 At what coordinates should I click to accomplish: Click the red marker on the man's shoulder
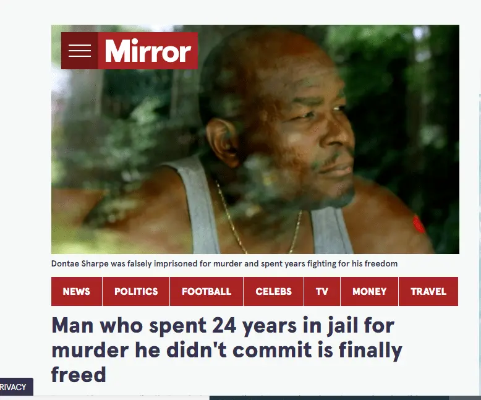pyautogui.click(x=419, y=224)
